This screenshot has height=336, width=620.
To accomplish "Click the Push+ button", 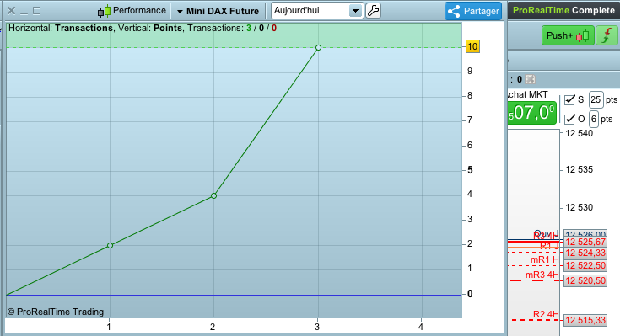I will [x=568, y=35].
